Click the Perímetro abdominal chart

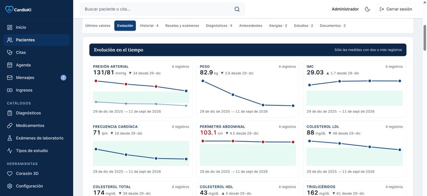(248, 153)
